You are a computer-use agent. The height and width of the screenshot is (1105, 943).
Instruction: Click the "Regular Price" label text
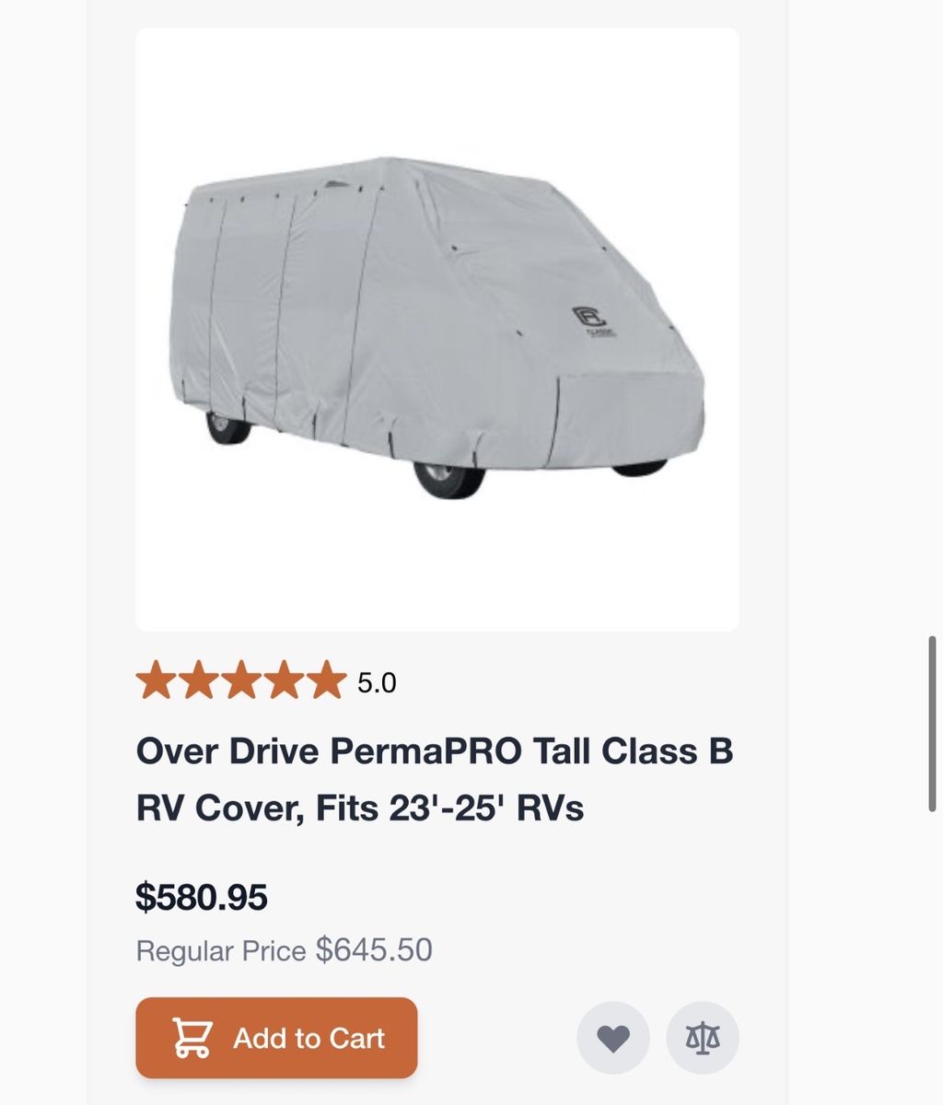[x=221, y=950]
